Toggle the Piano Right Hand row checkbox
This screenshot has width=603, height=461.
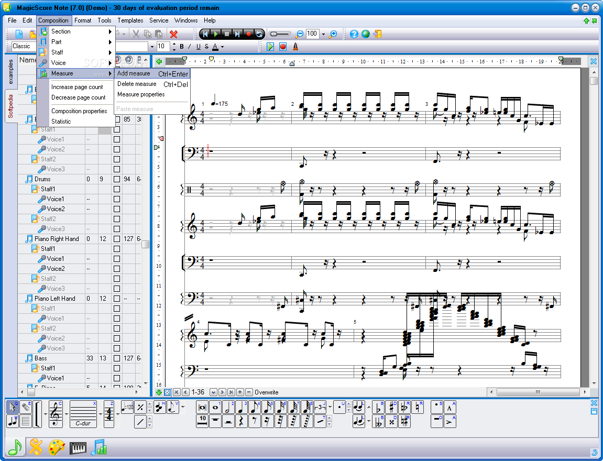click(117, 239)
